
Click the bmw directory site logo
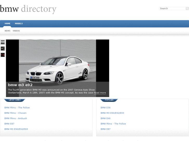pos(28,9)
